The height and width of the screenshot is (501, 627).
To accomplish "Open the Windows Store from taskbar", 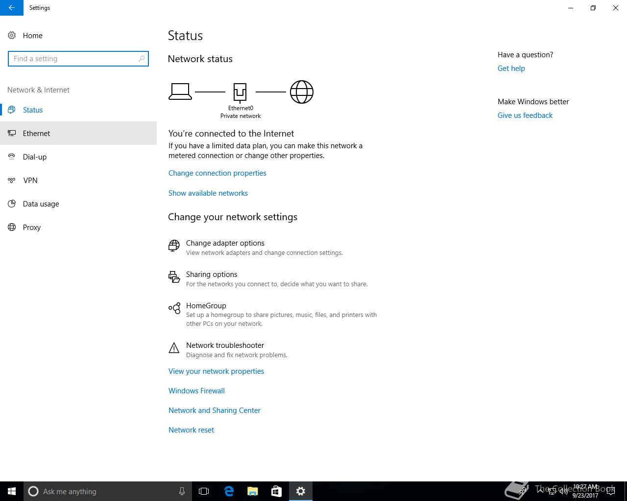I will (276, 491).
